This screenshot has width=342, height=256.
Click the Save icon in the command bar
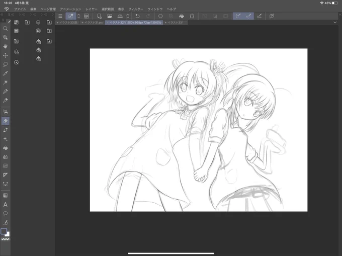pos(120,16)
